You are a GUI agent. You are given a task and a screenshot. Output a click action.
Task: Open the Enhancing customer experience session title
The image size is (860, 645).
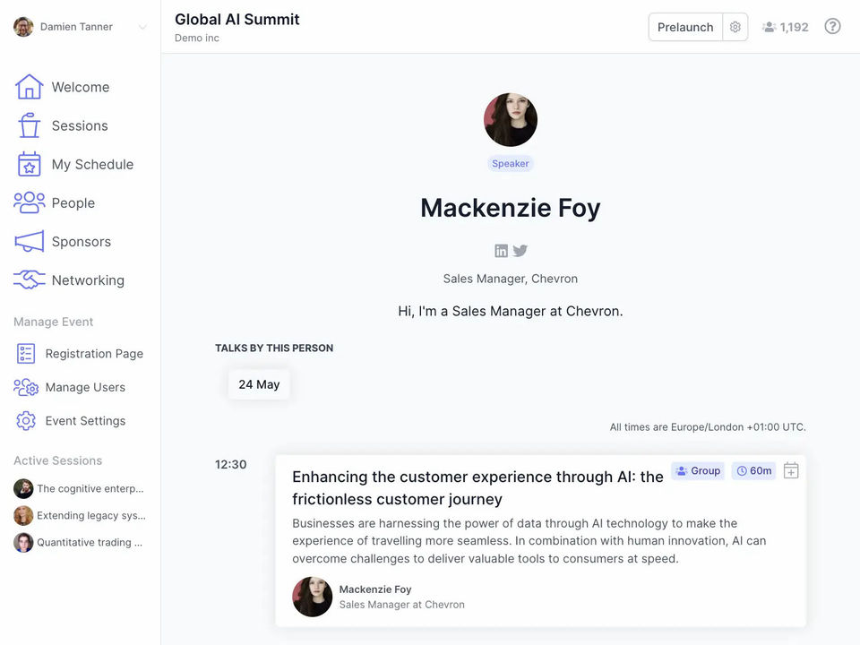pos(477,487)
